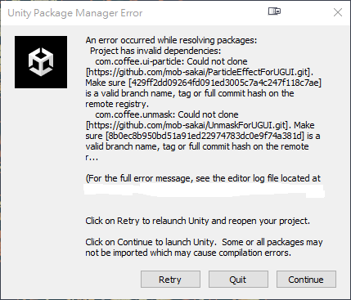Choose Quit to exit Unity
The image size is (351, 300).
click(238, 280)
